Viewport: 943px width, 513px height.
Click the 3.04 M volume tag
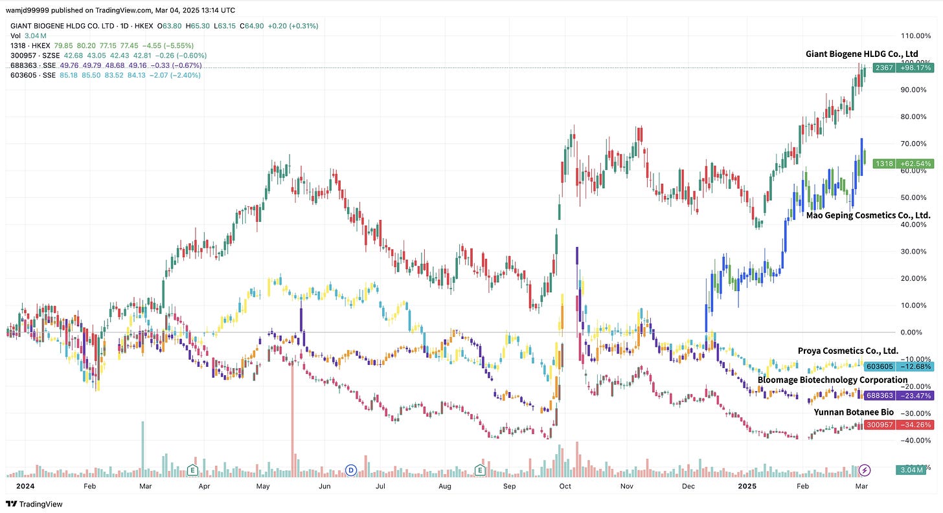click(910, 470)
